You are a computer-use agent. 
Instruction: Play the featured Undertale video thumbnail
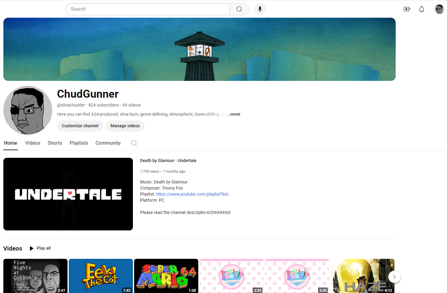pos(68,194)
